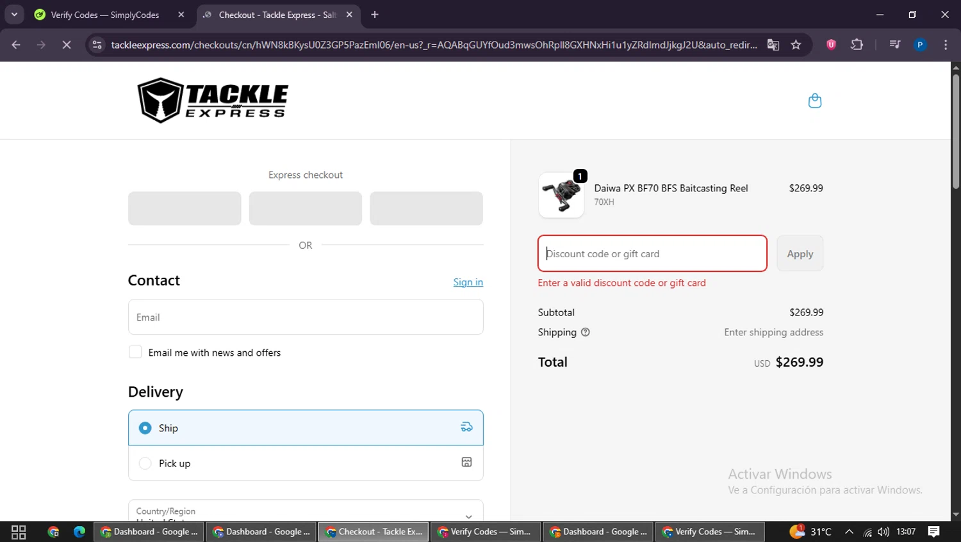Screen dimensions: 961x542
Task: Launch Microsoft Edge from the taskbar
Action: coord(79,532)
